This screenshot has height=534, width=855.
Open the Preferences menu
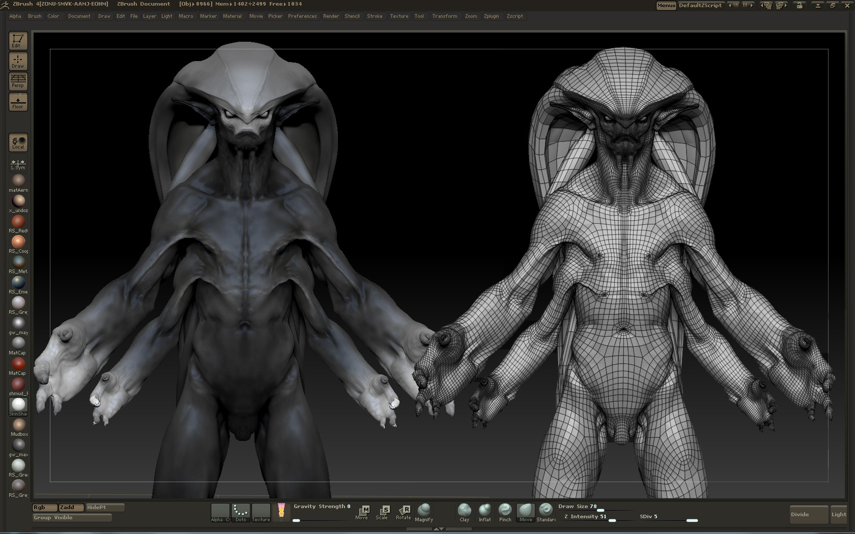point(302,16)
